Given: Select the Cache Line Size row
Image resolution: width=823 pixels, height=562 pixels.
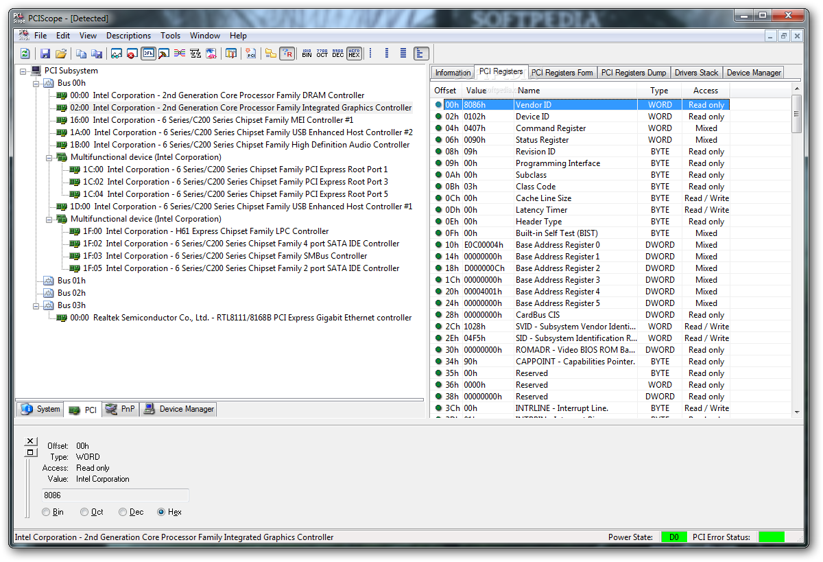Looking at the screenshot, I should click(x=582, y=198).
